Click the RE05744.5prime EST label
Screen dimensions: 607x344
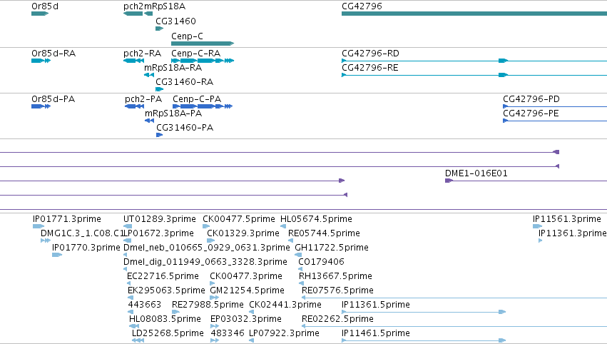click(x=324, y=233)
